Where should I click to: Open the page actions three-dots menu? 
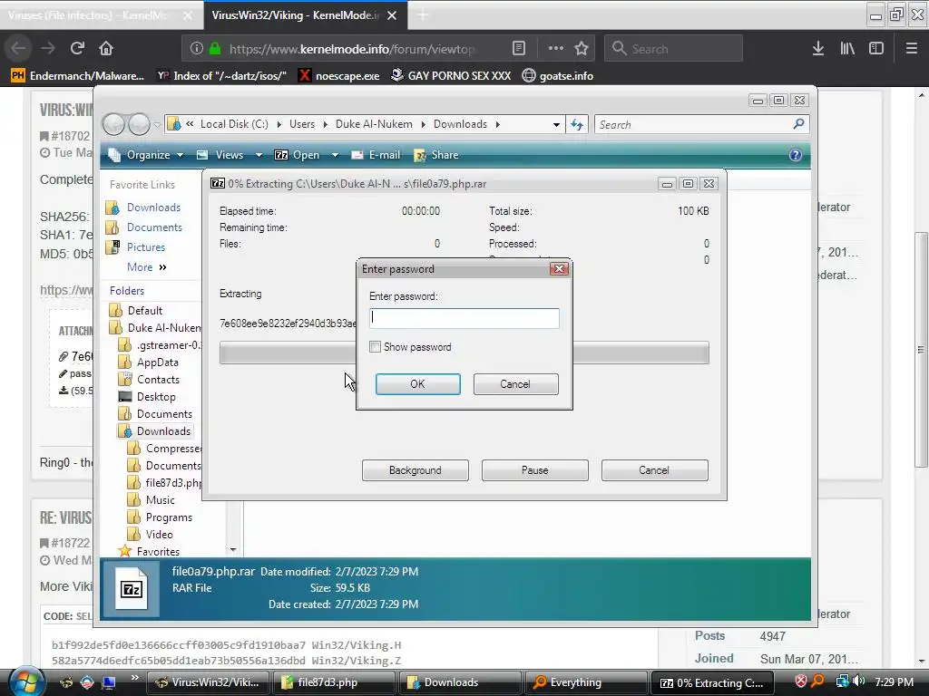556,49
